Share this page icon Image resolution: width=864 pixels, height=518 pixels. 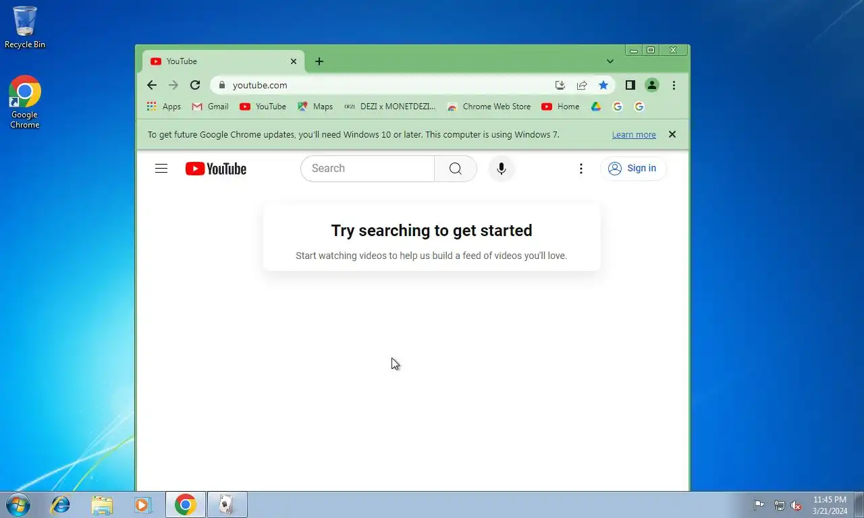[x=582, y=85]
